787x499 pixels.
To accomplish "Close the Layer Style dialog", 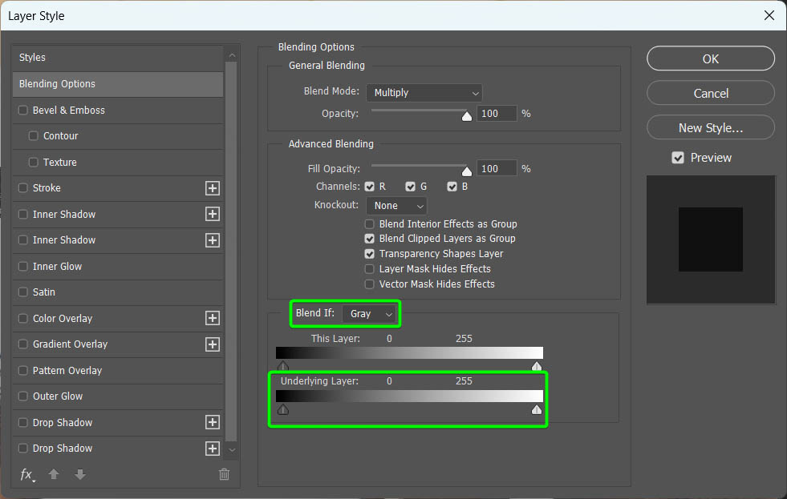I will pyautogui.click(x=769, y=15).
